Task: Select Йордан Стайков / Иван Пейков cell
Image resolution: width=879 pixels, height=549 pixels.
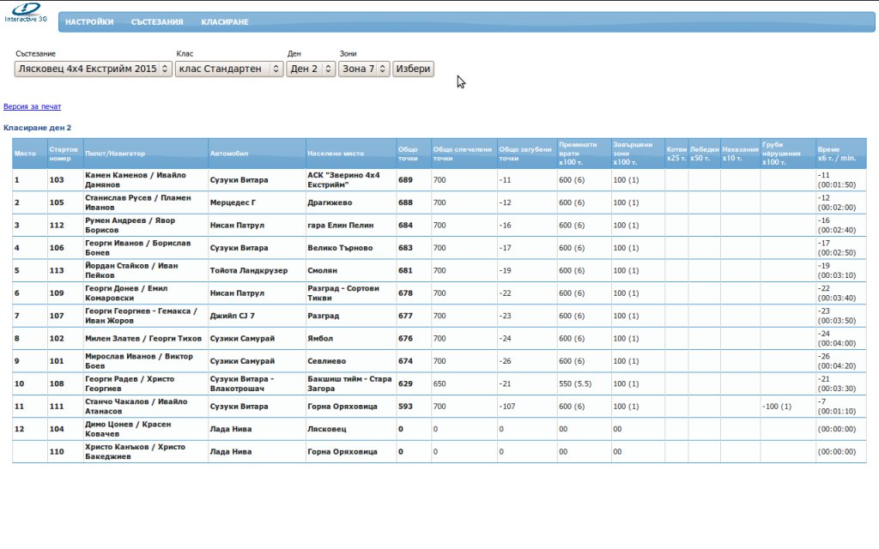Action: (x=146, y=270)
